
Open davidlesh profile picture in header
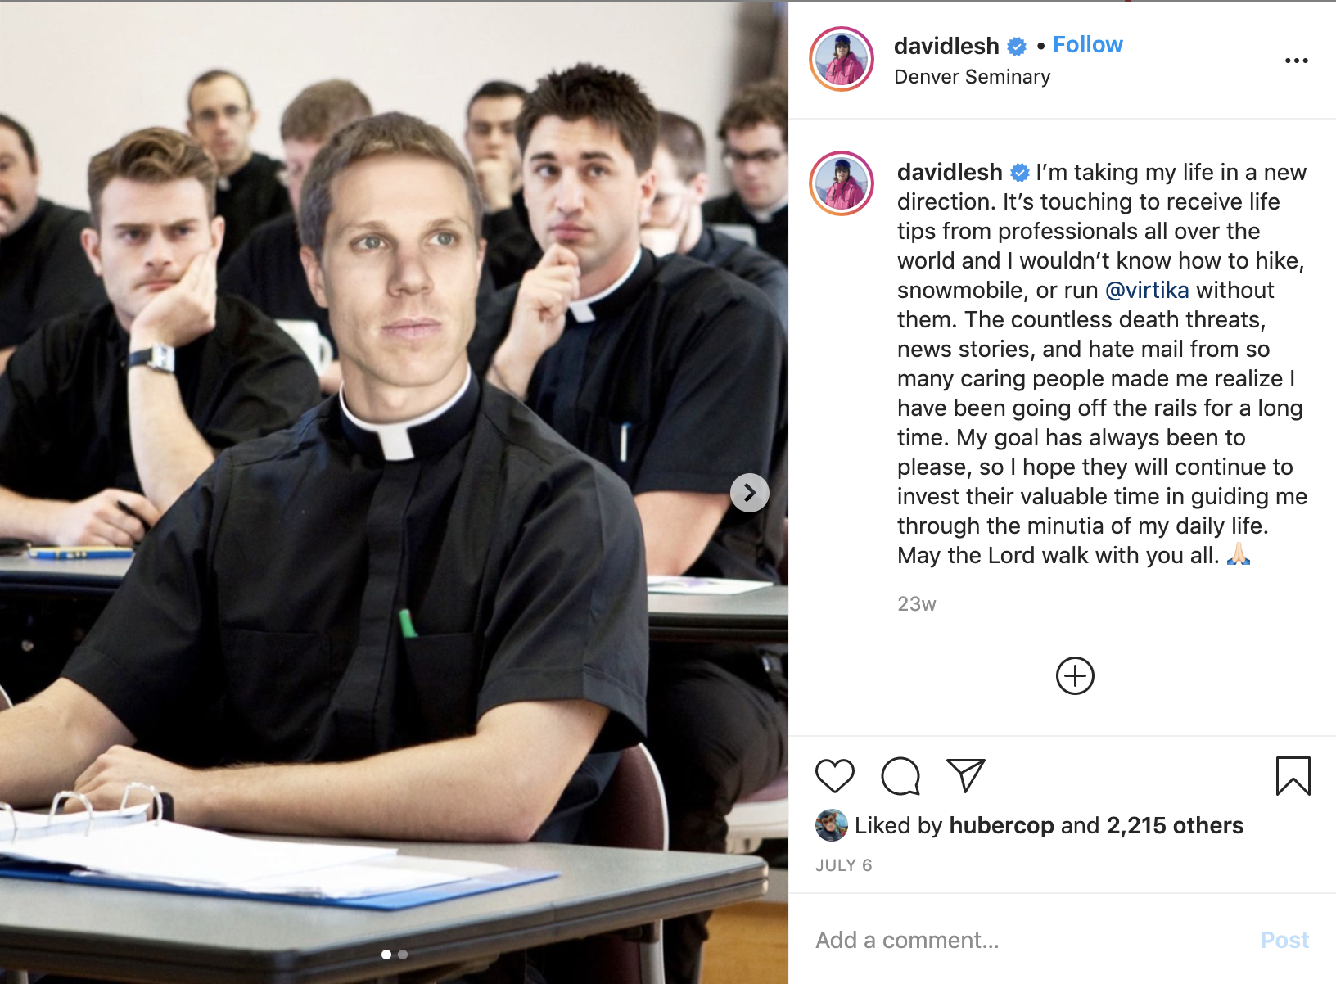pyautogui.click(x=842, y=59)
